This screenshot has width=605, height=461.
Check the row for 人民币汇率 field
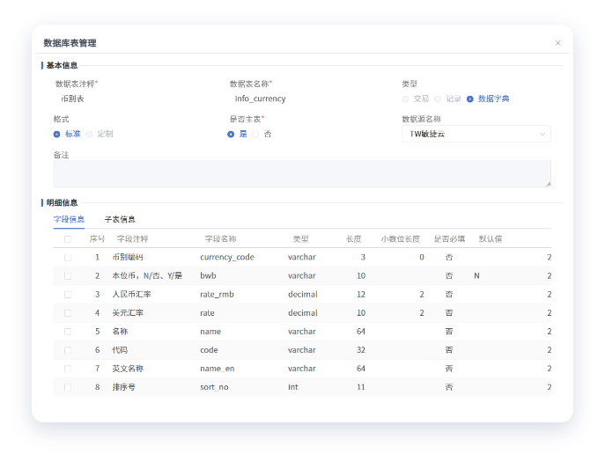point(68,294)
